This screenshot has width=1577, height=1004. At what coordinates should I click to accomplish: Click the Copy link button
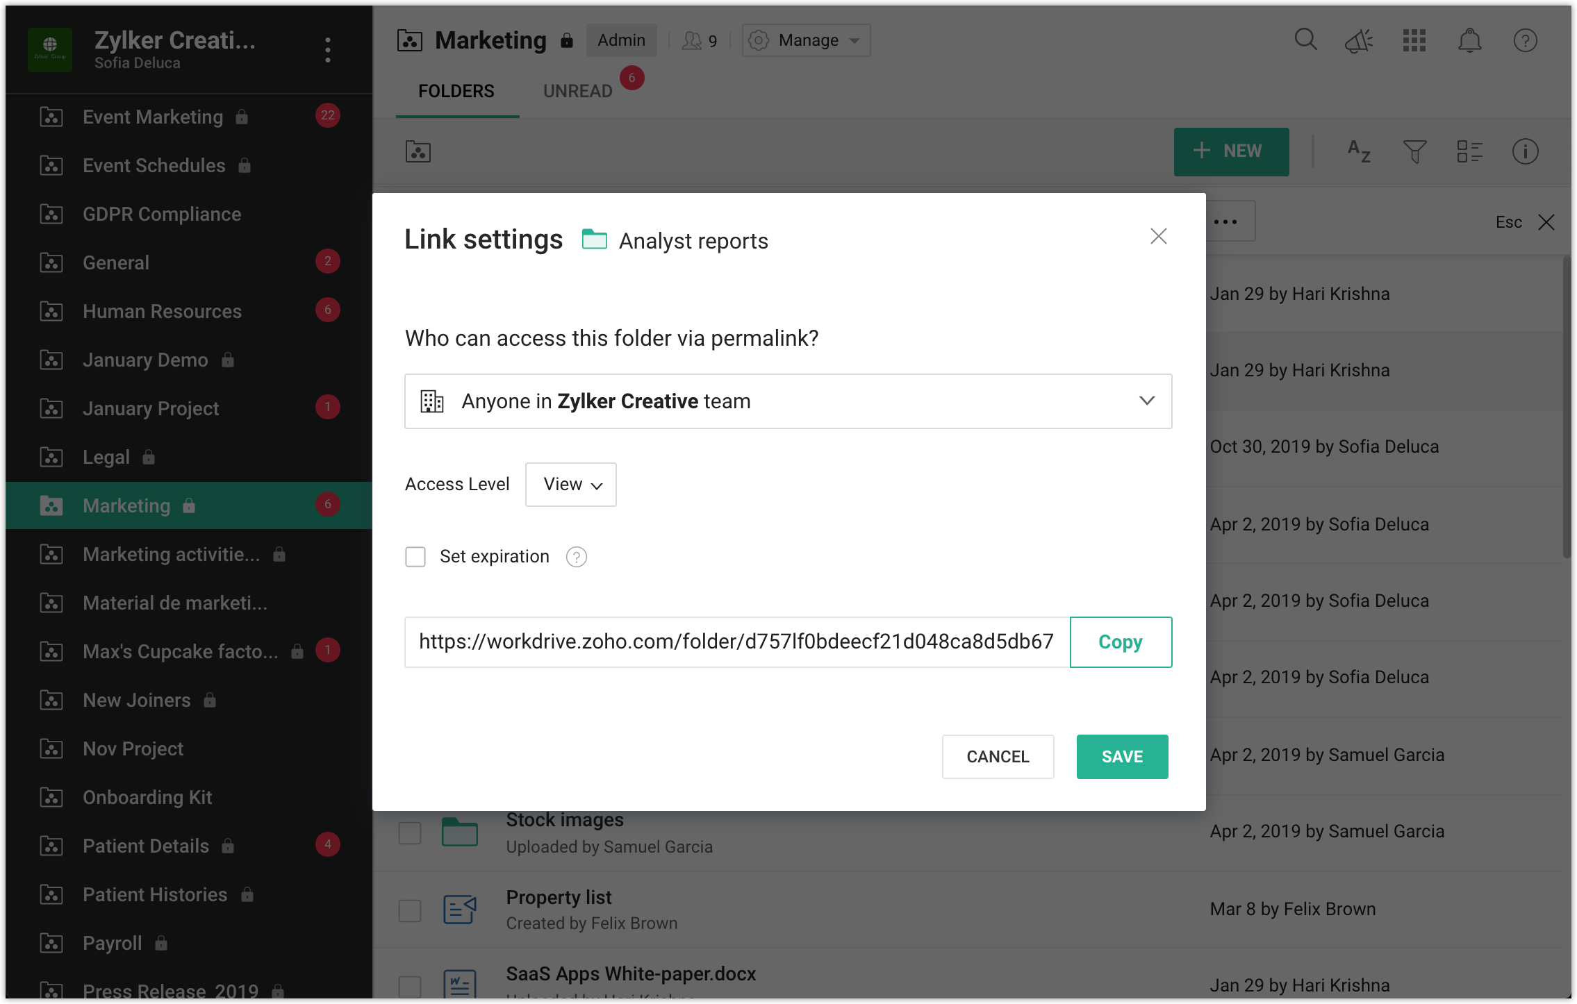[x=1120, y=642]
